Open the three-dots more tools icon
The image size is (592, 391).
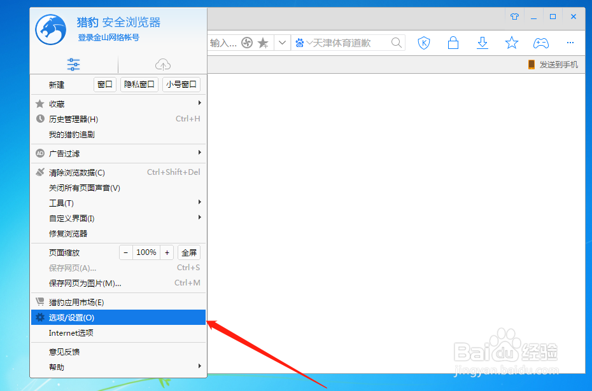(x=570, y=43)
